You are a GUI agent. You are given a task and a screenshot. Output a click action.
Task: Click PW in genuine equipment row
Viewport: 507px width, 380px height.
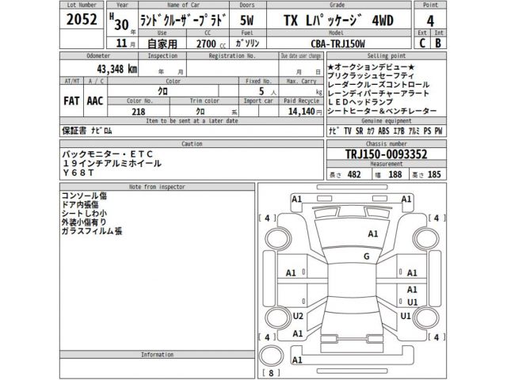pos(438,131)
